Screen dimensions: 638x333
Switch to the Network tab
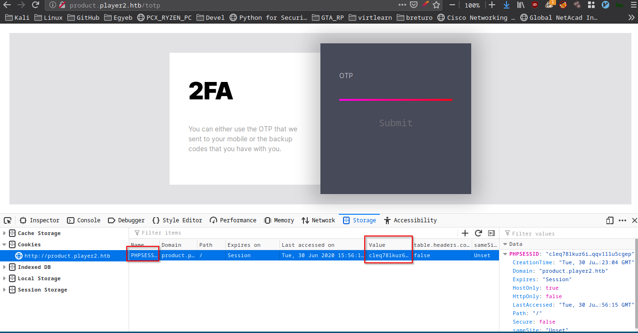[318, 220]
